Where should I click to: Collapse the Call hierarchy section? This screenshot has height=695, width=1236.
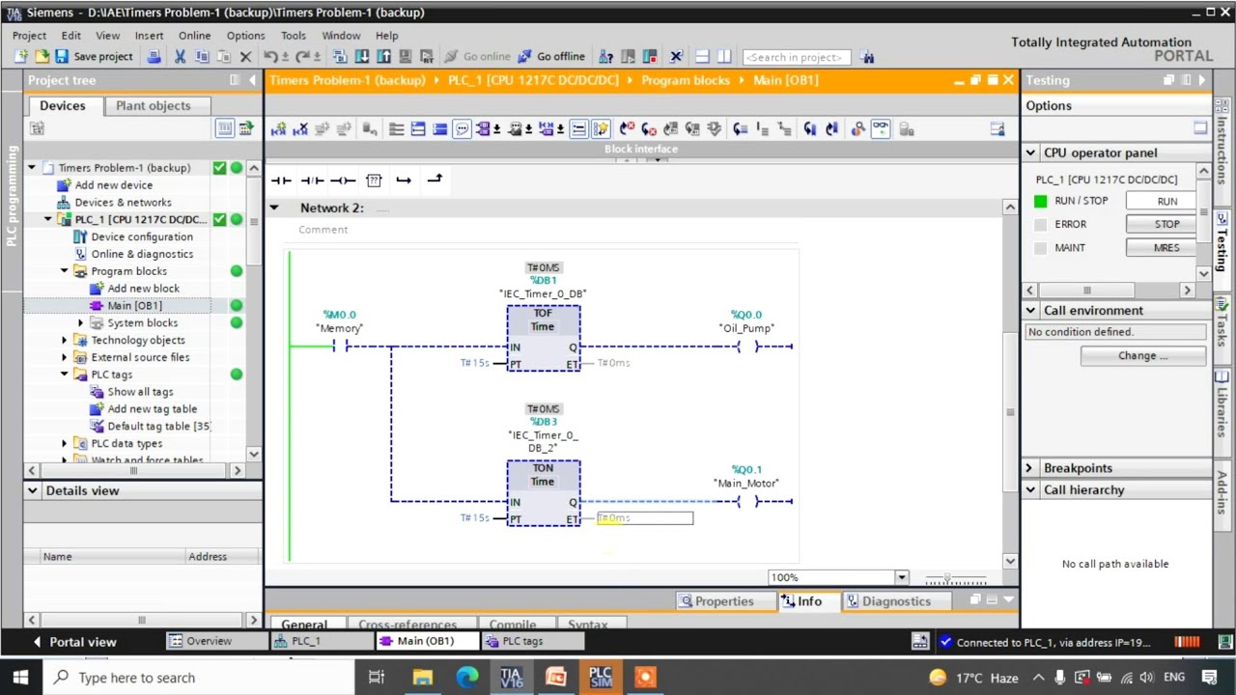tap(1029, 489)
